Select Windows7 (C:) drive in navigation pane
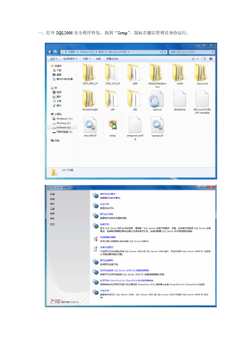The image size is (247, 349). 62,119
